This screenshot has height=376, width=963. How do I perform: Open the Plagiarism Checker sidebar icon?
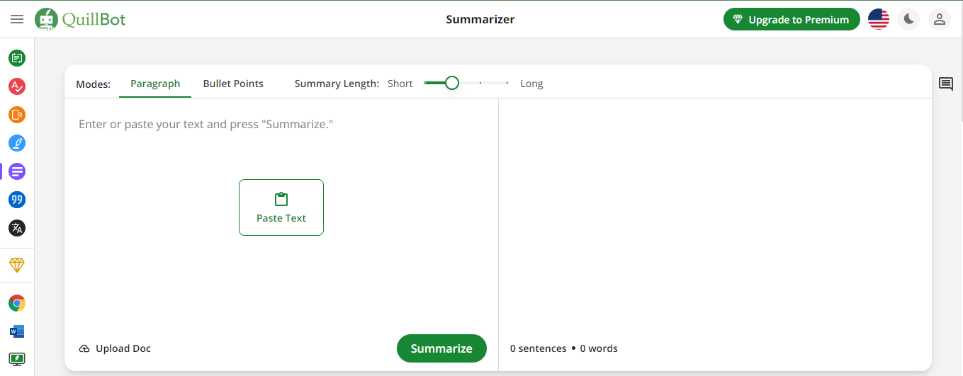17,115
